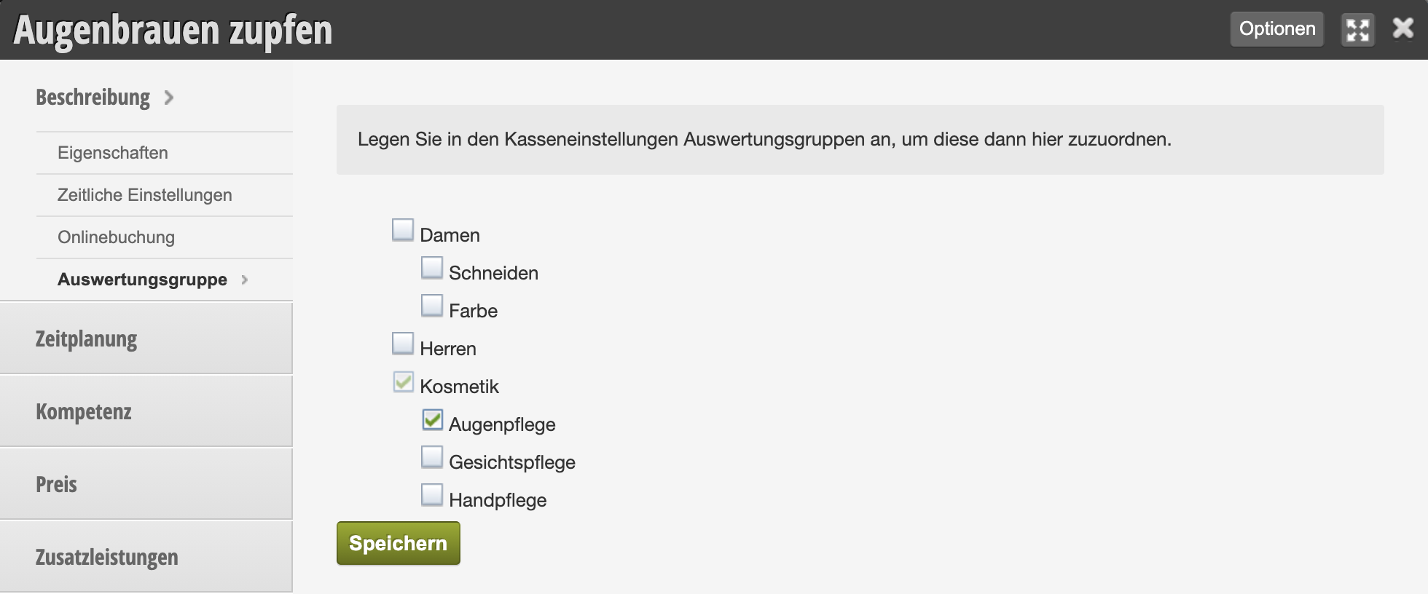Image resolution: width=1428 pixels, height=594 pixels.
Task: Tick the Damen checkbox
Action: [403, 230]
